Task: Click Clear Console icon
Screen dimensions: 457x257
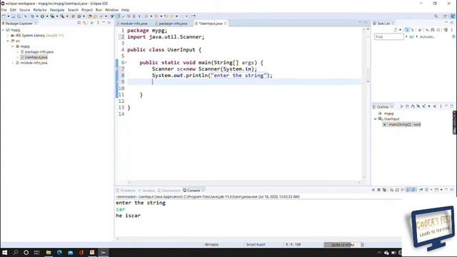Action: tap(391, 190)
